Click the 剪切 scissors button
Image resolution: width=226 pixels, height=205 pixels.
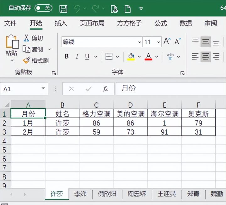(33, 38)
